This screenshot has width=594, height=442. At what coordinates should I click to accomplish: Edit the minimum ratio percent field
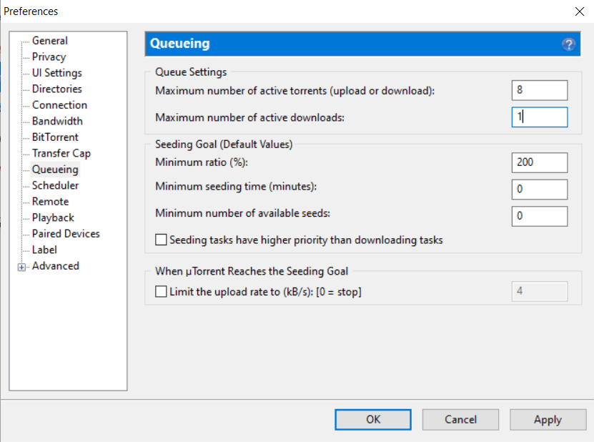540,162
